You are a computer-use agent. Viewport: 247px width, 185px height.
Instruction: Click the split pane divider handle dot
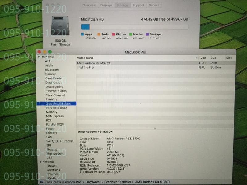(x=155, y=128)
